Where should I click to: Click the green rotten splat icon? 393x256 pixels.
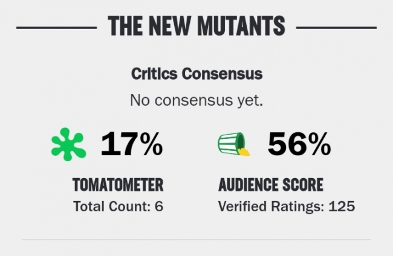[x=69, y=144]
